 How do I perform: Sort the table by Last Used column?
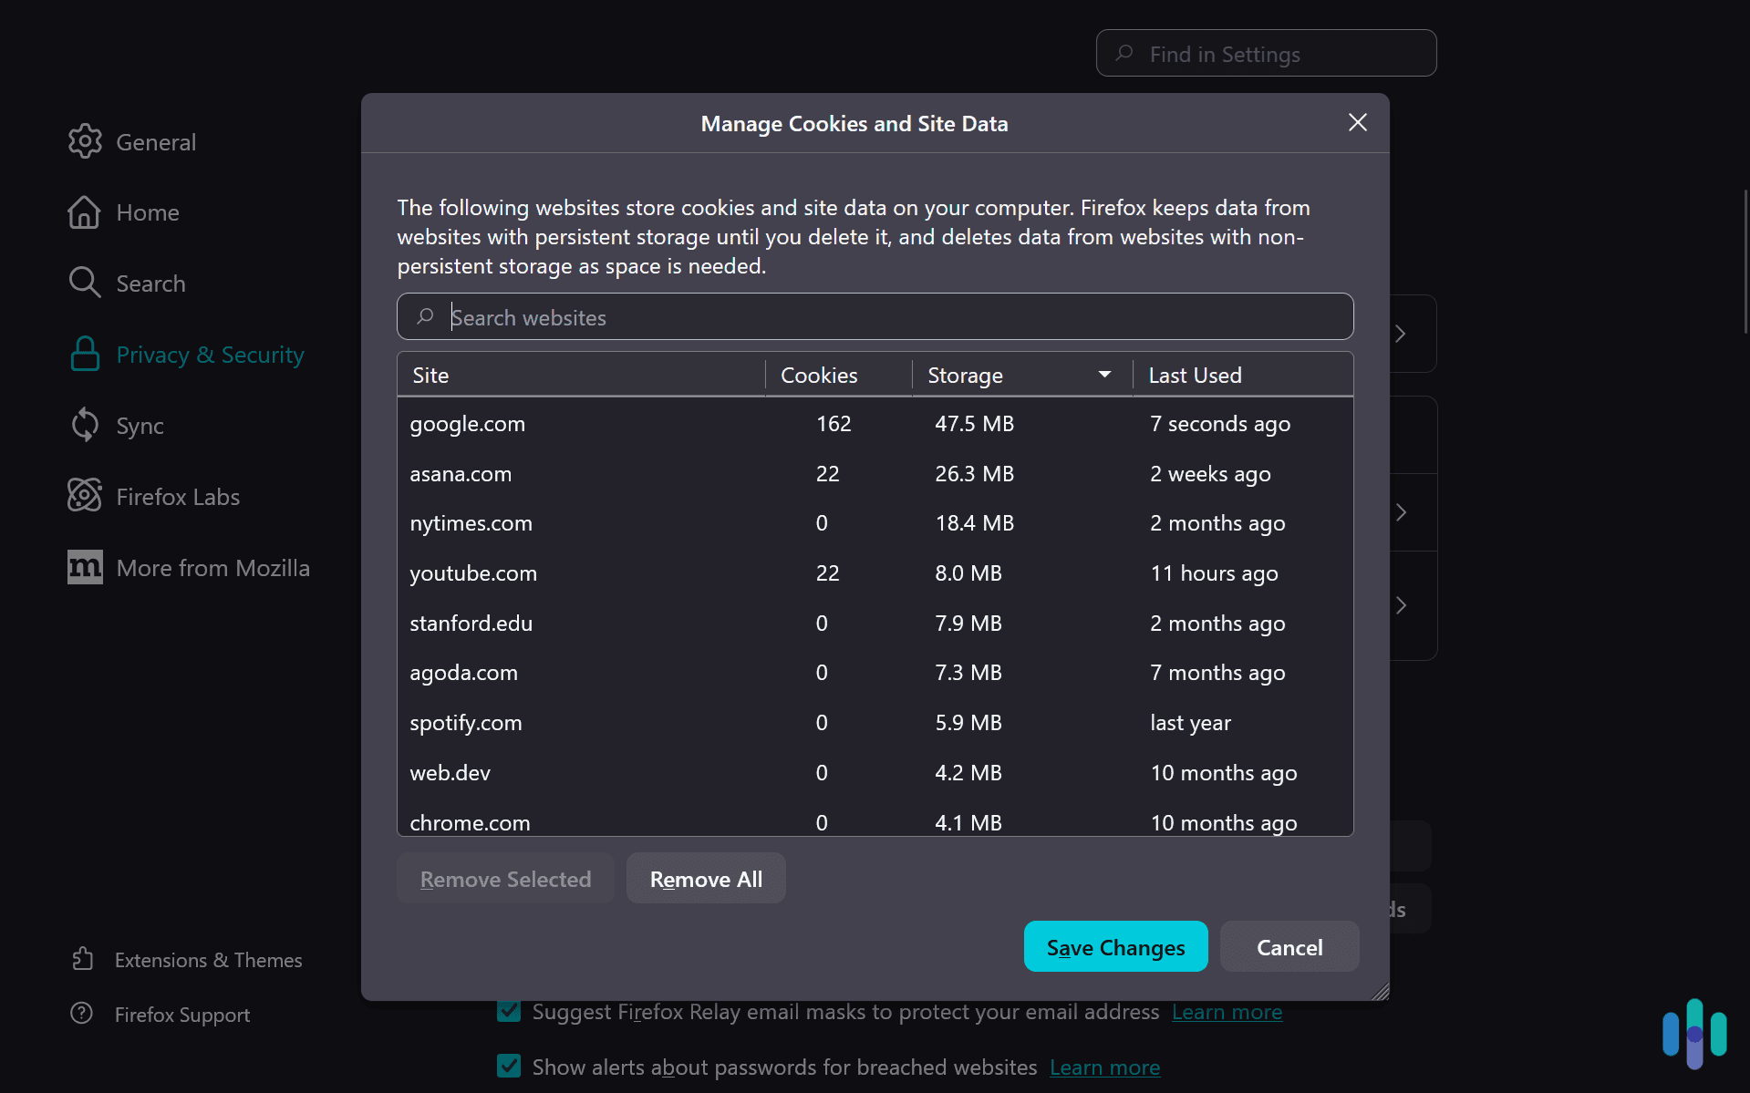(1242, 375)
